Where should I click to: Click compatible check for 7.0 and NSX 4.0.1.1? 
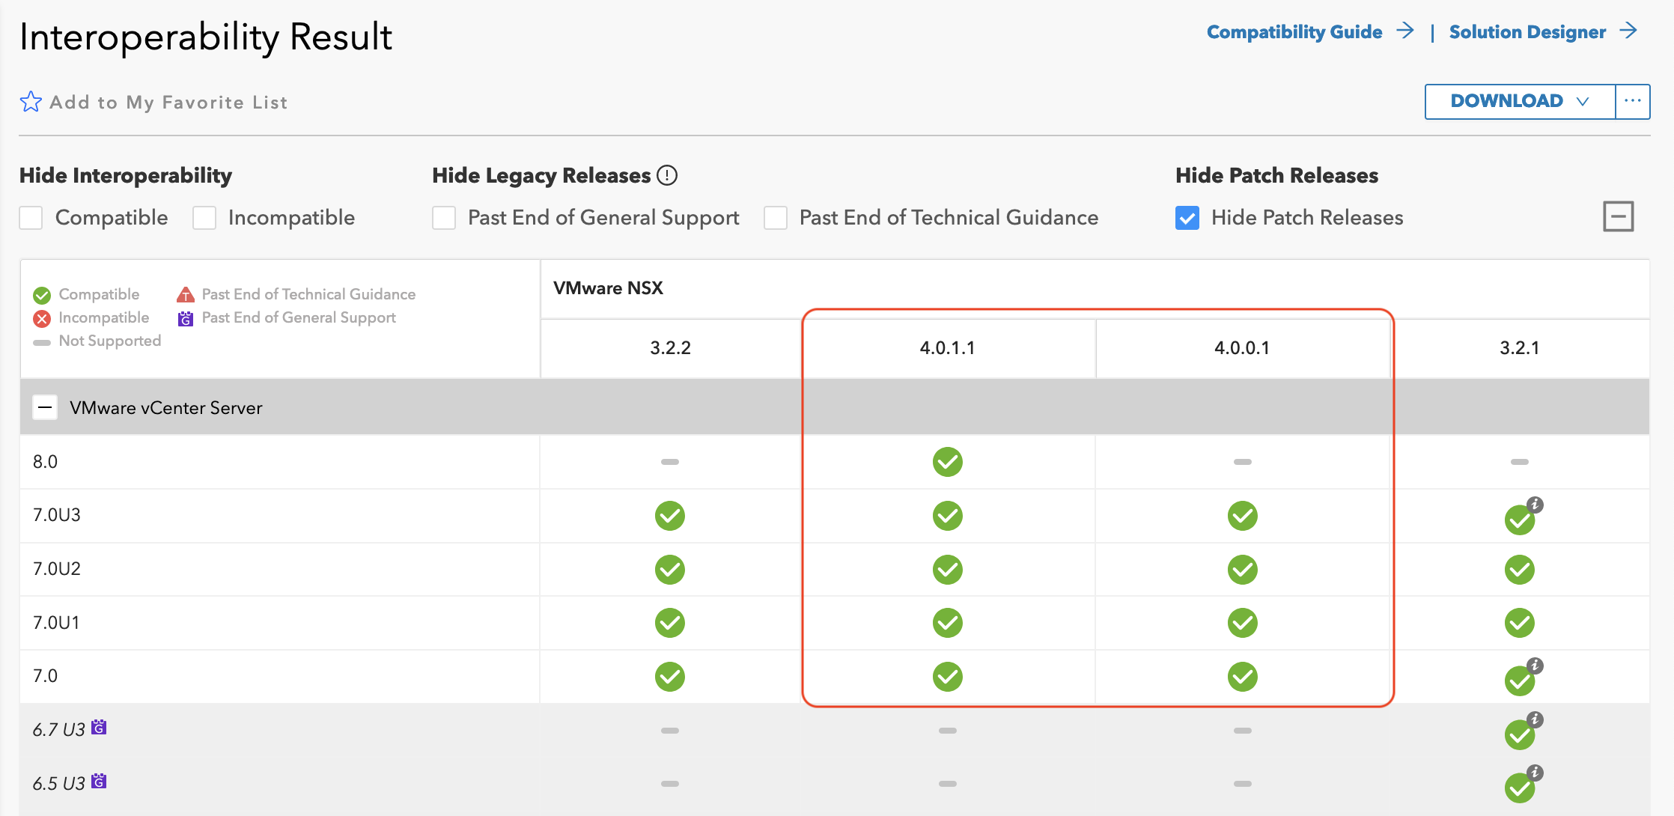click(x=948, y=677)
